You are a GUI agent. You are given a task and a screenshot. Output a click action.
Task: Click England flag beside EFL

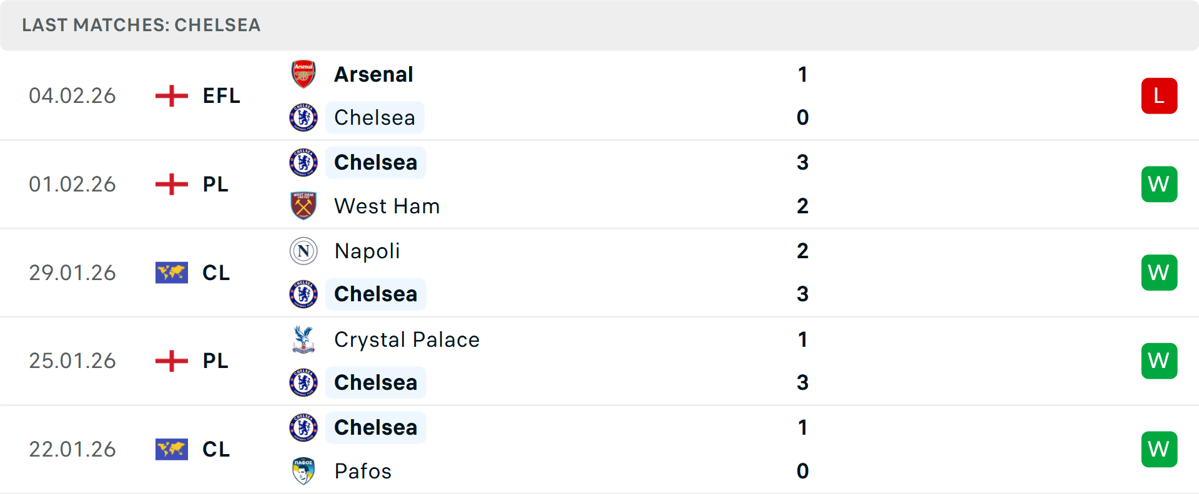[172, 96]
